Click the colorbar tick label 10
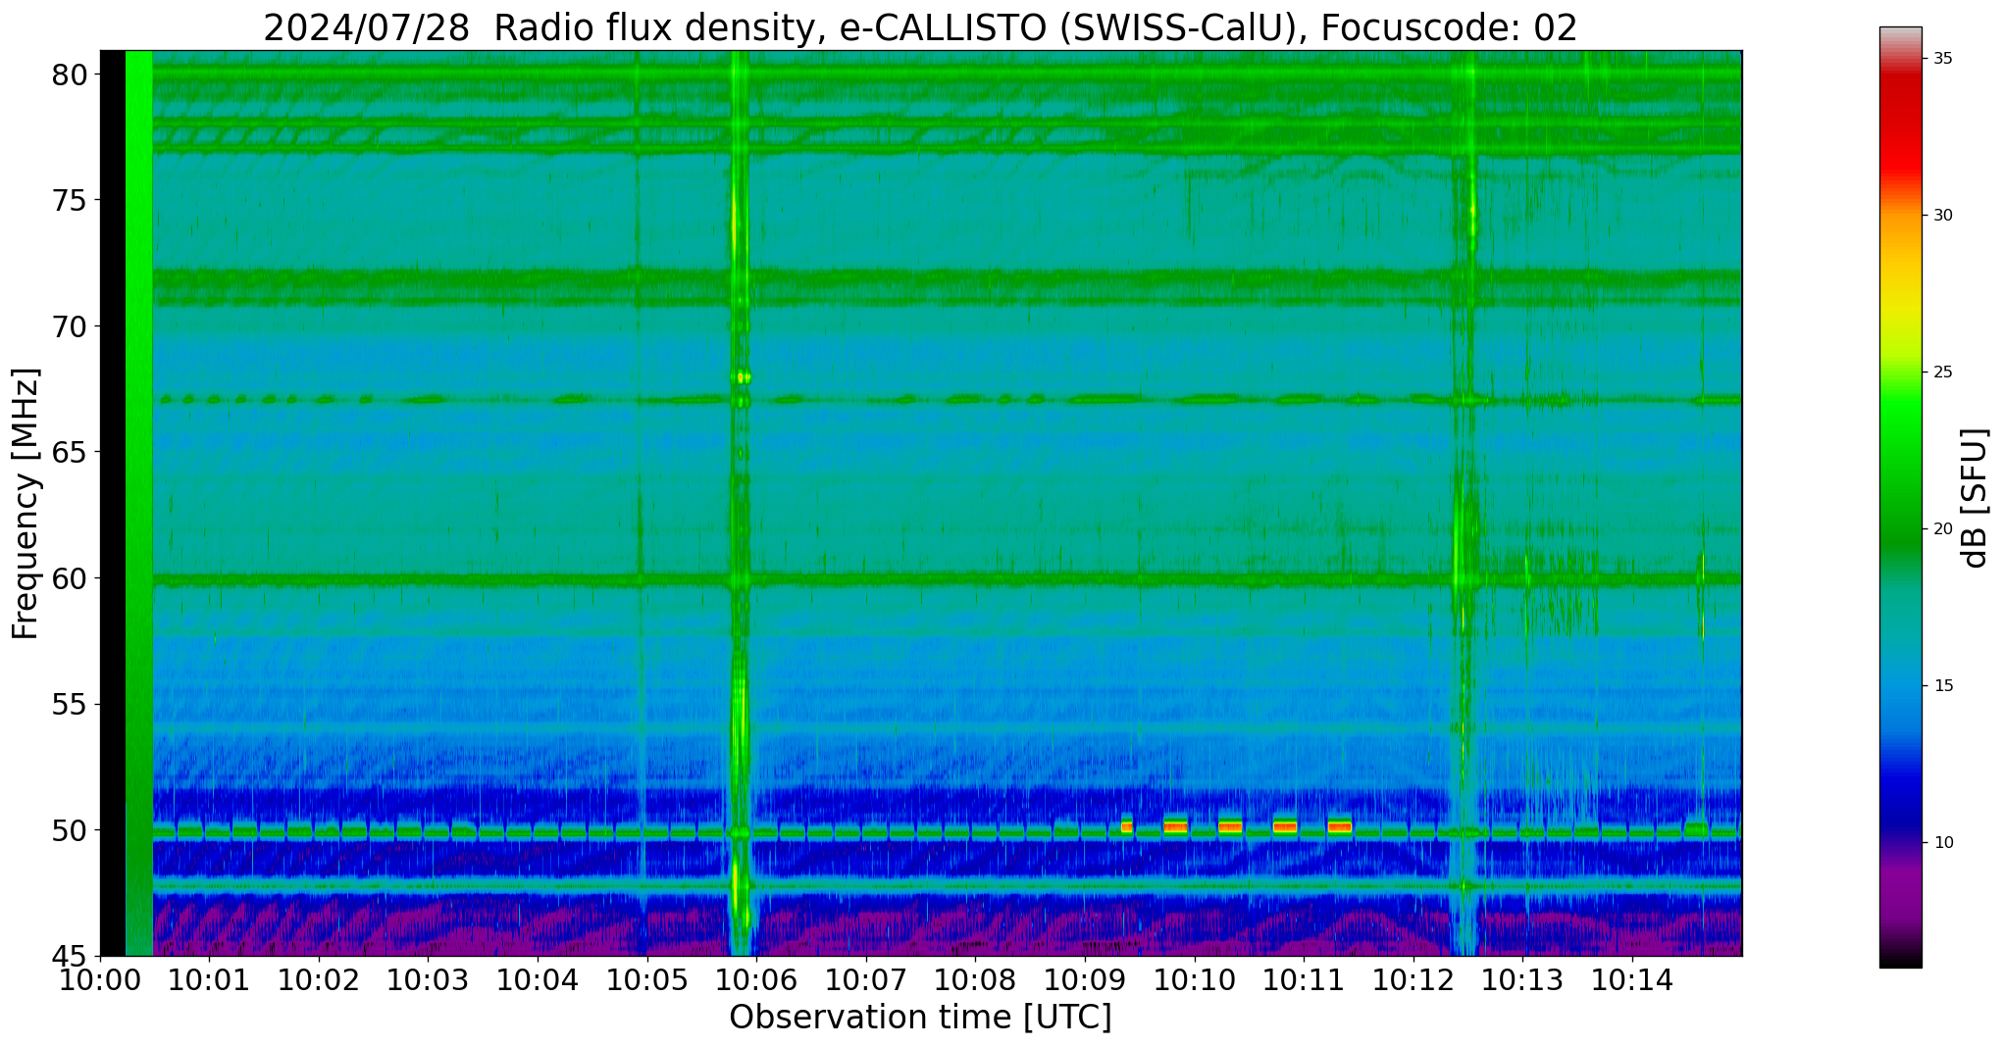 pos(1943,843)
